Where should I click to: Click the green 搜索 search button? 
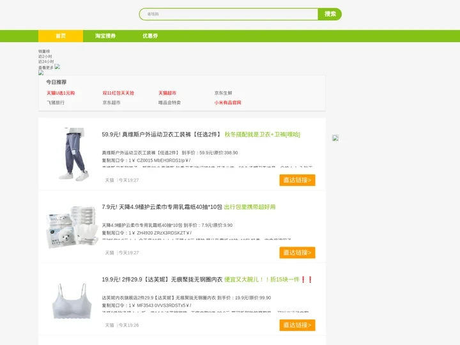pos(330,14)
